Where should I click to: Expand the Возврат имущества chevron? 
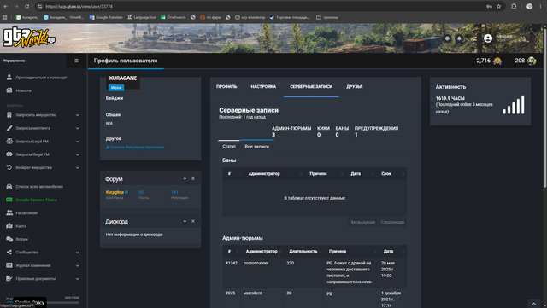(78, 167)
